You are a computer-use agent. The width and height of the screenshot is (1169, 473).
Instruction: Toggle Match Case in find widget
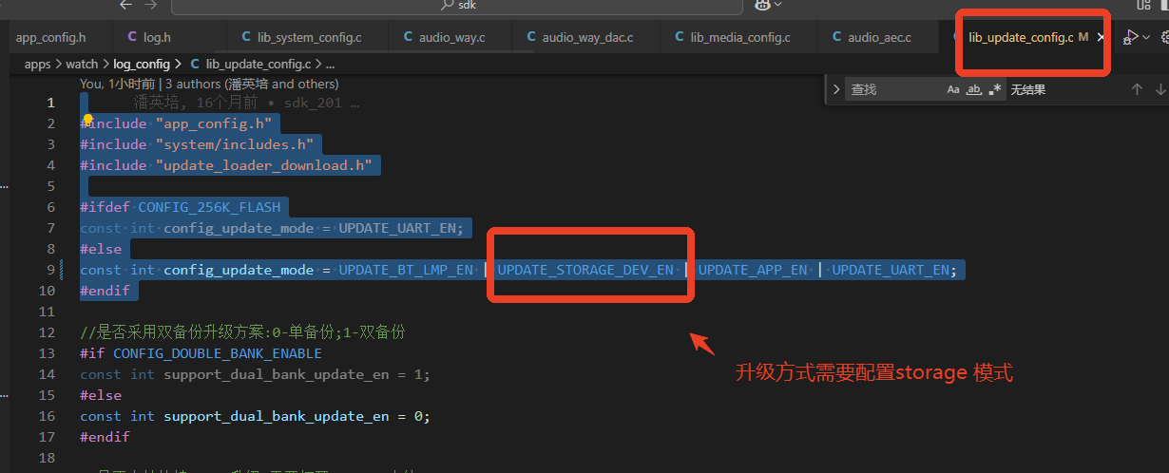953,89
